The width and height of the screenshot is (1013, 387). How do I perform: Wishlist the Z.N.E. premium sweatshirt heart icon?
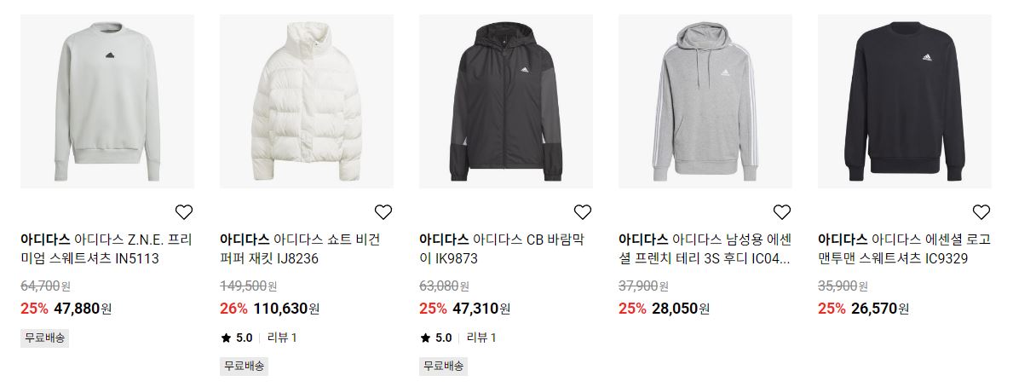(184, 212)
